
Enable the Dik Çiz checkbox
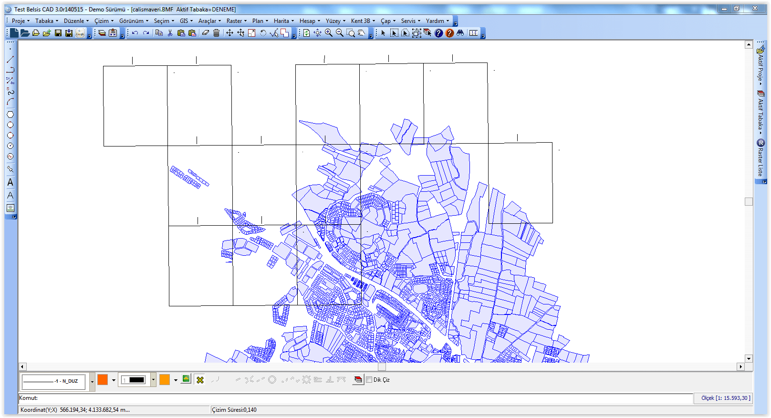point(369,380)
